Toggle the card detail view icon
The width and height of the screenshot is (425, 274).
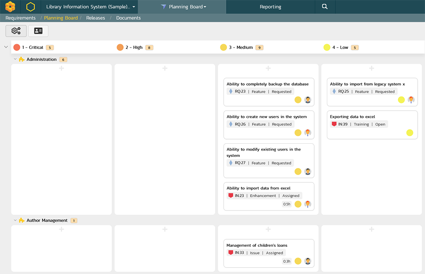point(38,31)
